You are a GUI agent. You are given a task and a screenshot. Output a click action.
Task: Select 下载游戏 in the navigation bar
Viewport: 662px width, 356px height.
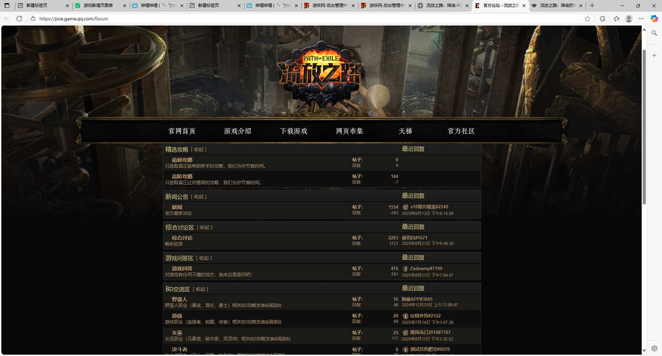point(293,131)
